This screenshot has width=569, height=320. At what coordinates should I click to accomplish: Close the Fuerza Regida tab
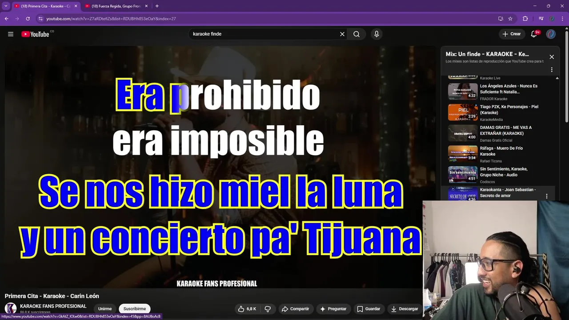tap(146, 6)
